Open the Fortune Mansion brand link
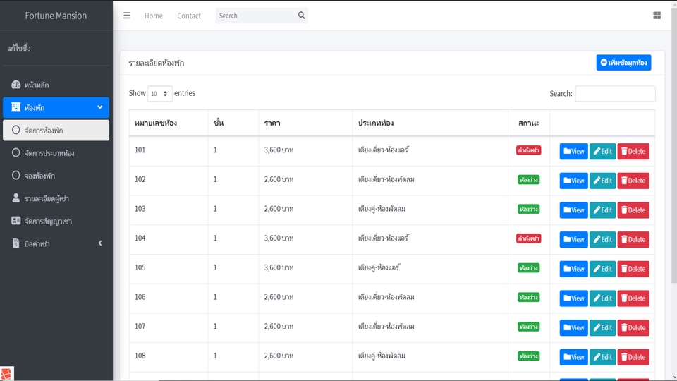The height and width of the screenshot is (381, 677). (56, 16)
